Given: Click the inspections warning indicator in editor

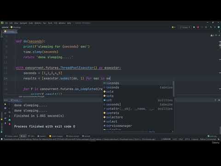Looking at the screenshot, I should pyautogui.click(x=212, y=36).
